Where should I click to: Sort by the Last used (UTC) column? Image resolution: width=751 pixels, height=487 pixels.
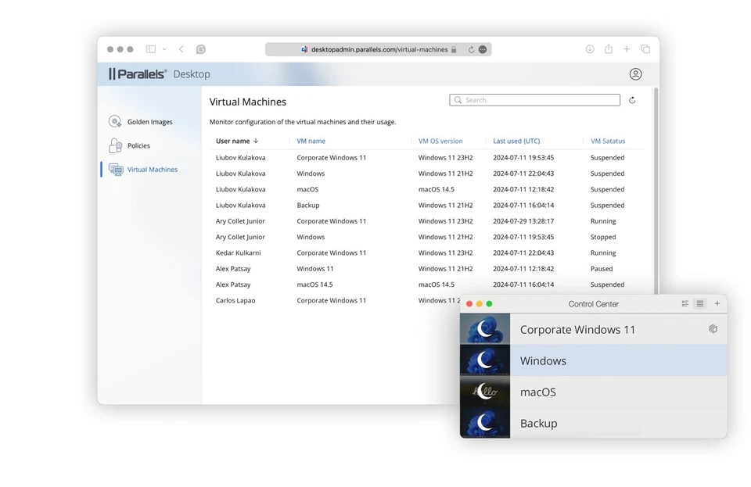click(x=516, y=141)
